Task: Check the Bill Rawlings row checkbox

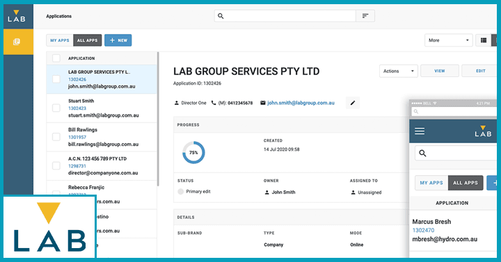Action: point(56,137)
